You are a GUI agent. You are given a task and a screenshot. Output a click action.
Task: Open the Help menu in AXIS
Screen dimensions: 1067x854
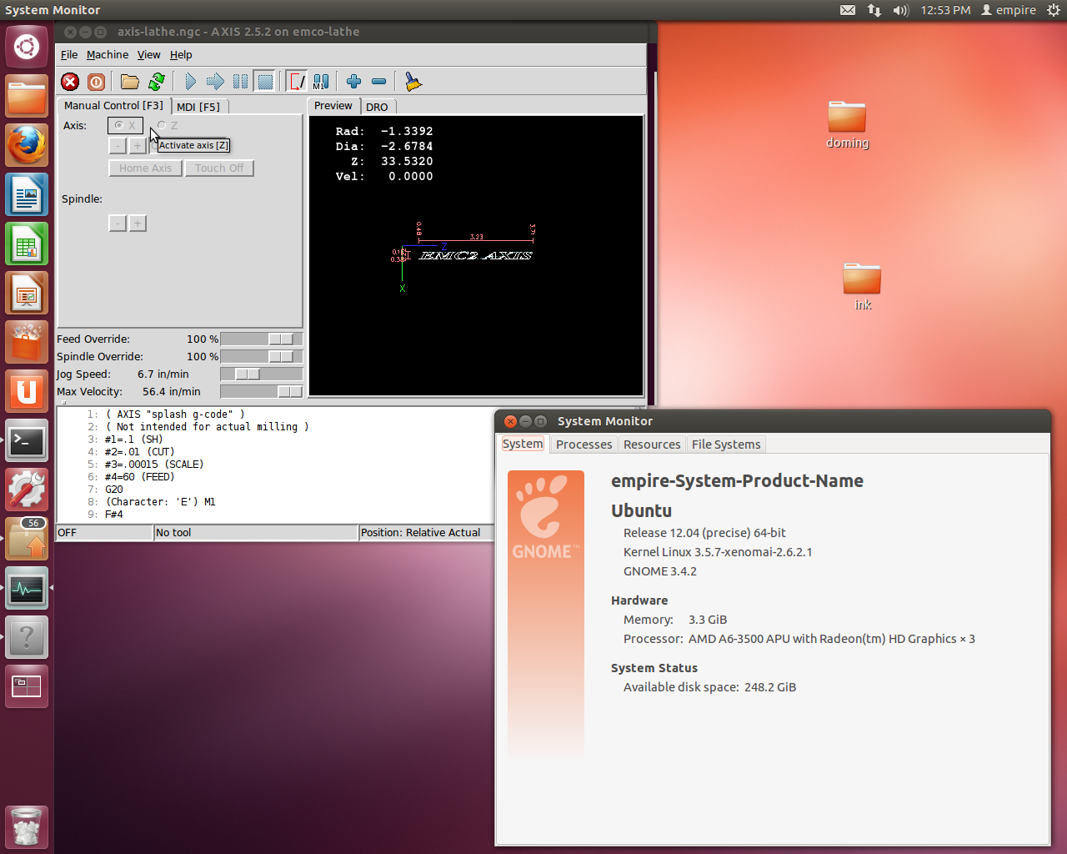click(x=181, y=54)
